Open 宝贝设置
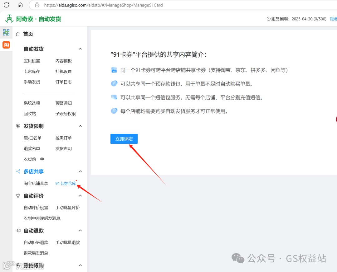 32,61
